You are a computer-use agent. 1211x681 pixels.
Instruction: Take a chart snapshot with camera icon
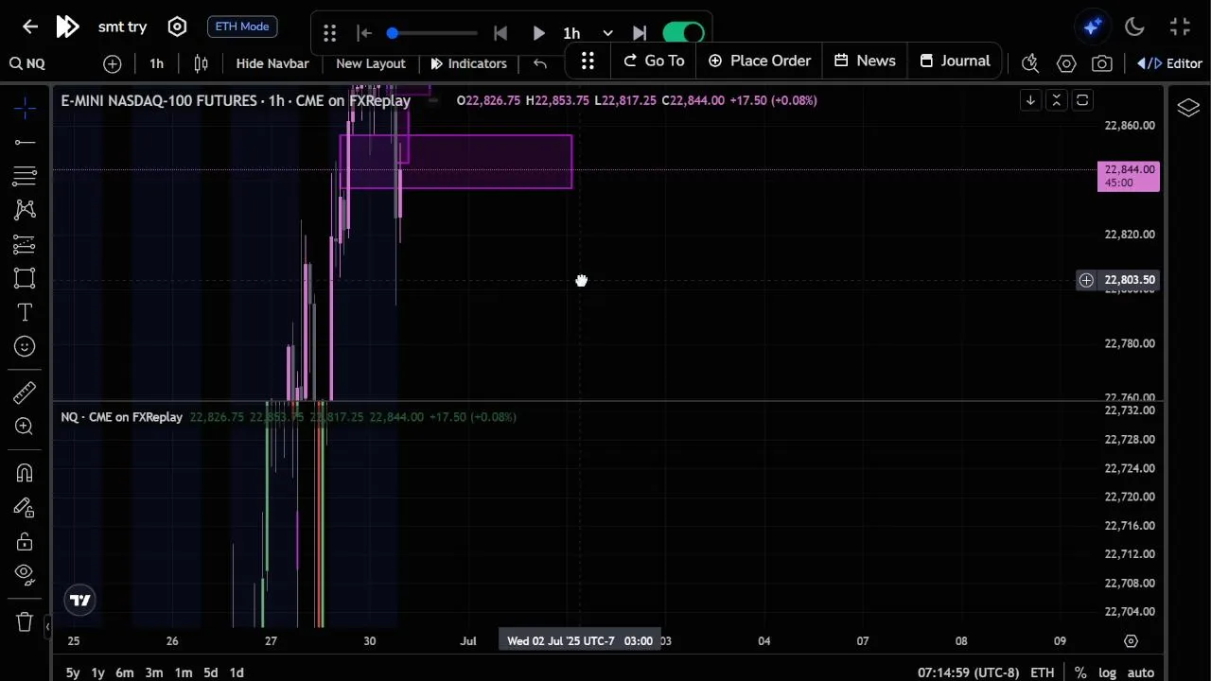[x=1102, y=63]
